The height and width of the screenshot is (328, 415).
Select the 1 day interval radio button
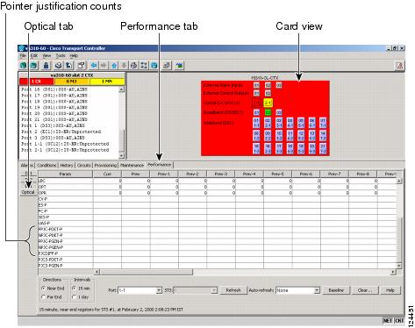(74, 297)
